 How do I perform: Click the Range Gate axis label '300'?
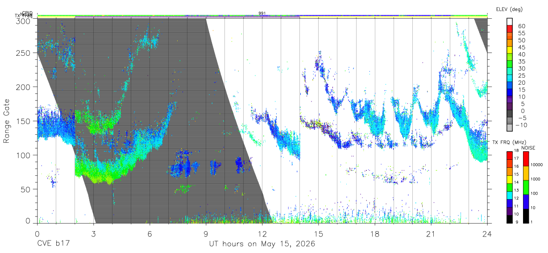[x=23, y=21]
